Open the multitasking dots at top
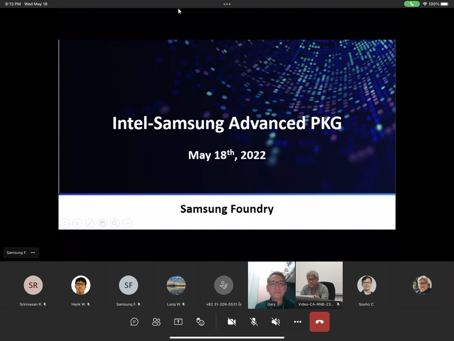Image resolution: width=454 pixels, height=341 pixels. coord(227,4)
